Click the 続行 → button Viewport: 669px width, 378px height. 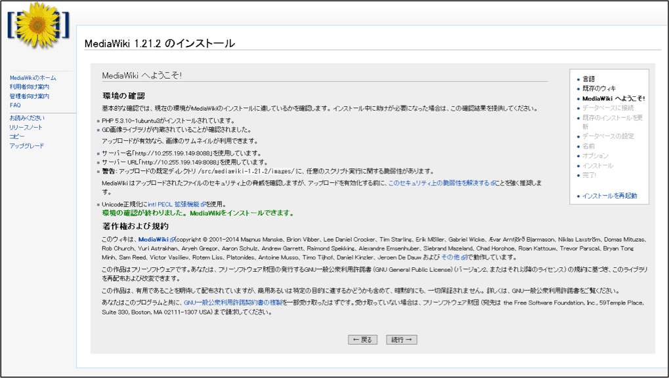tap(402, 340)
